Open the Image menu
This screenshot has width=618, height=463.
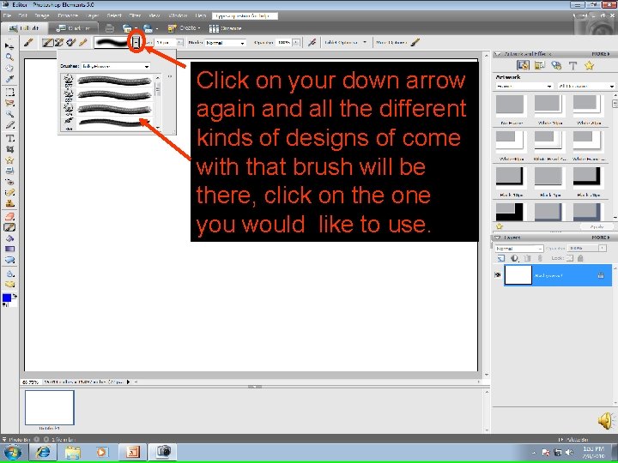pyautogui.click(x=42, y=15)
